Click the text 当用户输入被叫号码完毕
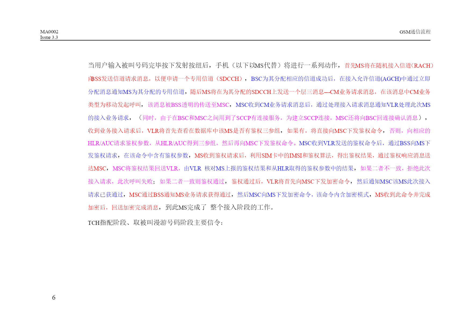471x333 pixels. coord(121,65)
